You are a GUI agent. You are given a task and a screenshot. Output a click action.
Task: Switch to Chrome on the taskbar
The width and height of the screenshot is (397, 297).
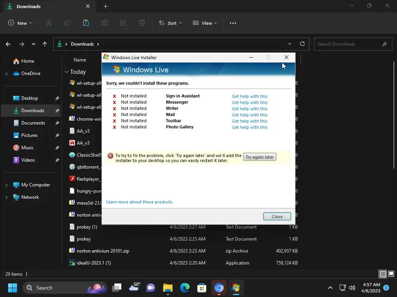pos(219,288)
